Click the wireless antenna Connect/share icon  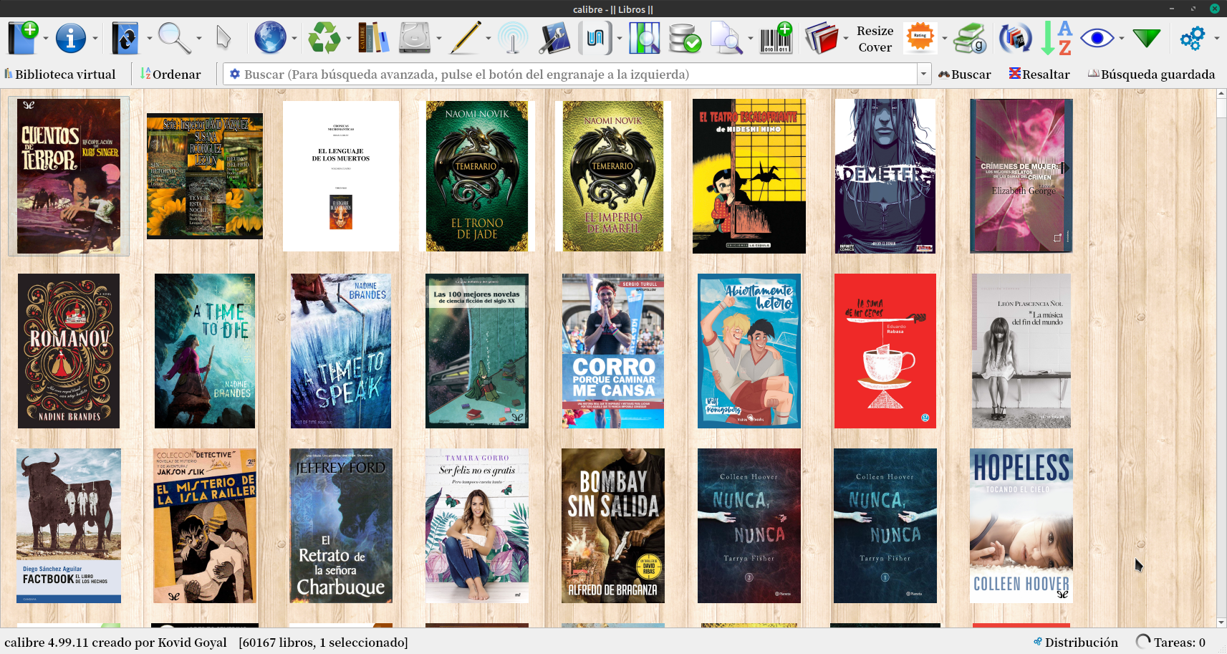coord(513,38)
